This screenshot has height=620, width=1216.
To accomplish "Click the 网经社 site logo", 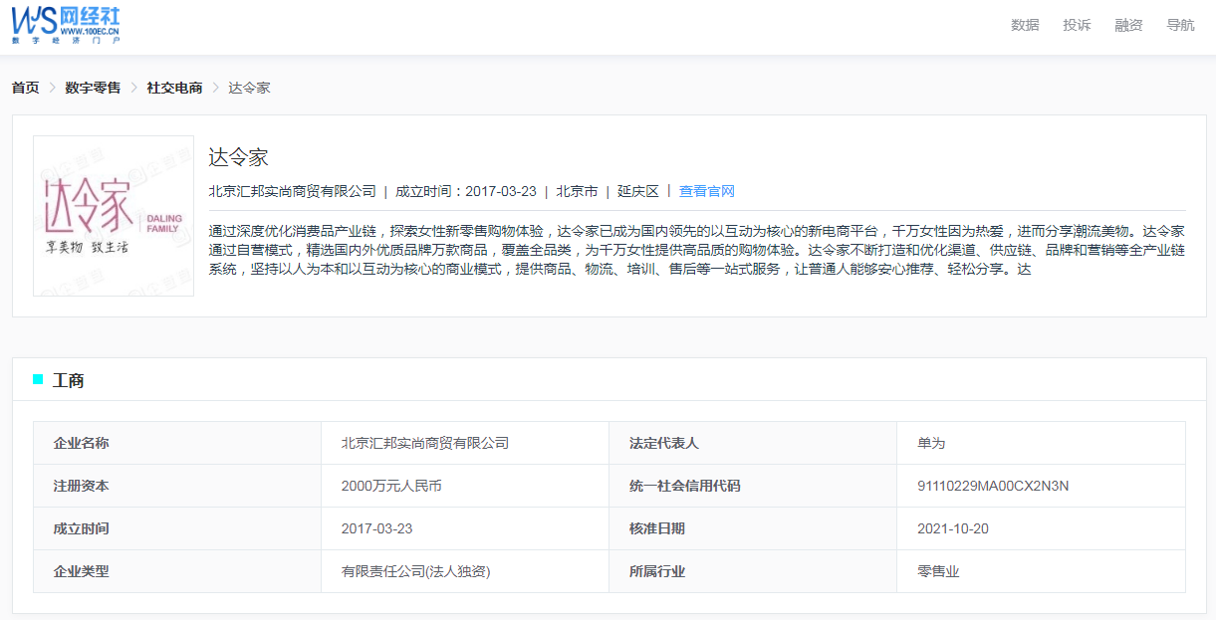I will click(66, 24).
